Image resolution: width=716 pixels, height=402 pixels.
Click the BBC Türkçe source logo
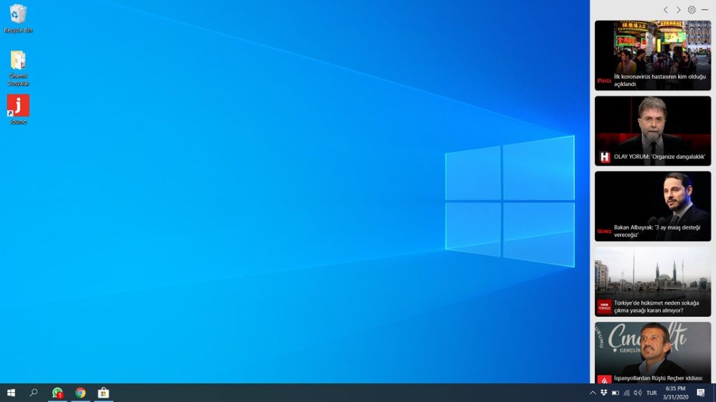(605, 307)
